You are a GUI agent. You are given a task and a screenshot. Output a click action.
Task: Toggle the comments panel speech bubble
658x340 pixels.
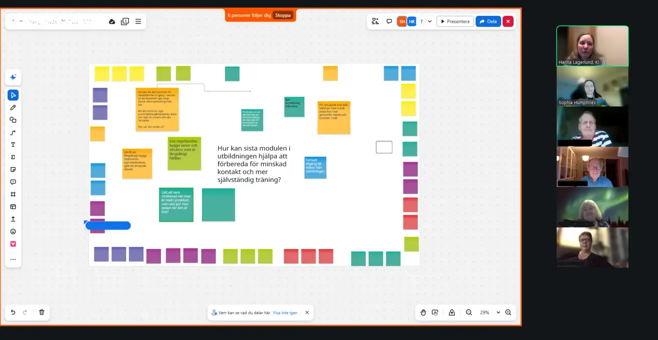coord(389,21)
